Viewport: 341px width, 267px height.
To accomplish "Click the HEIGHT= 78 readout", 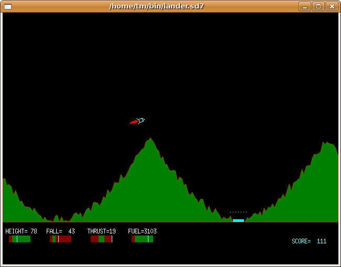I will (x=21, y=231).
